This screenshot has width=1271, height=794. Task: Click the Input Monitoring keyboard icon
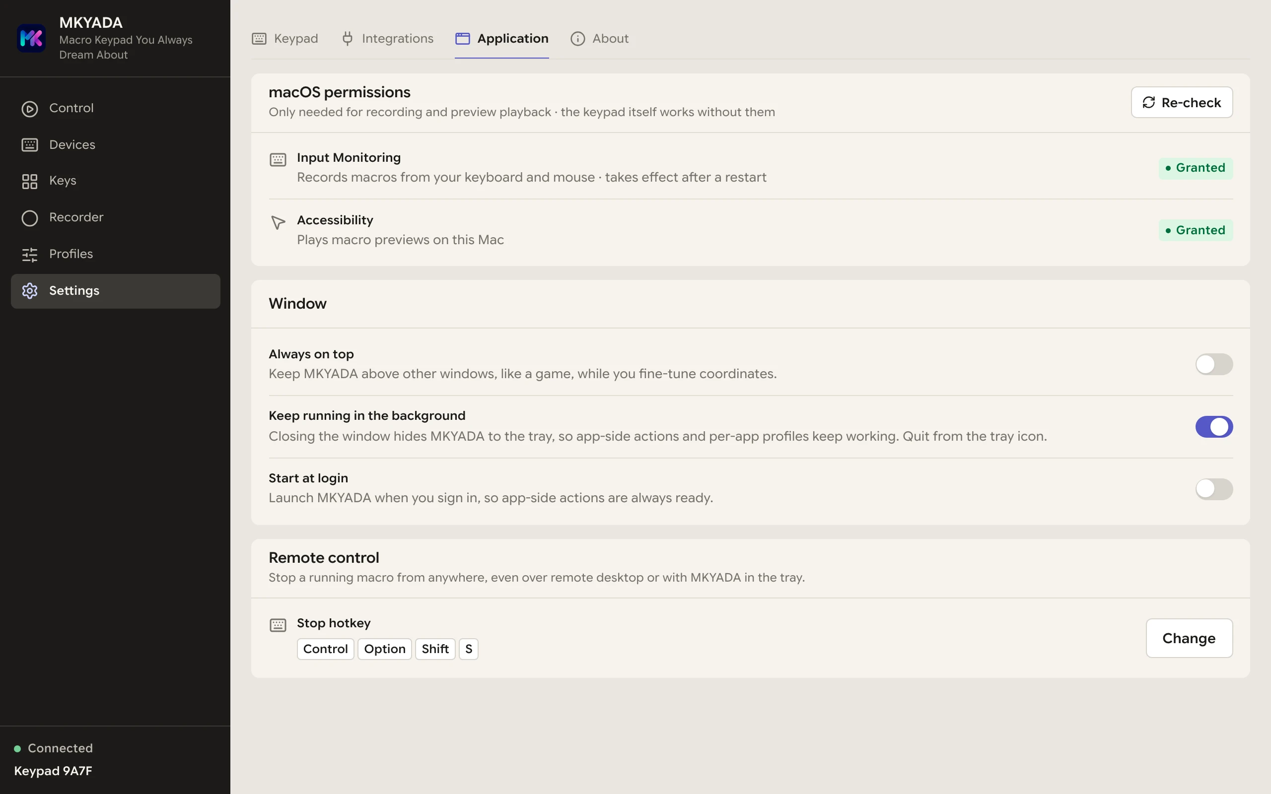pos(278,160)
